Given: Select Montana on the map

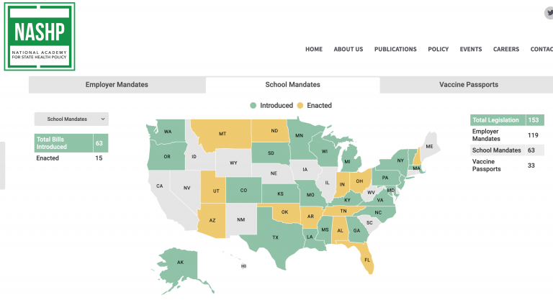Looking at the screenshot, I should pyautogui.click(x=222, y=134).
